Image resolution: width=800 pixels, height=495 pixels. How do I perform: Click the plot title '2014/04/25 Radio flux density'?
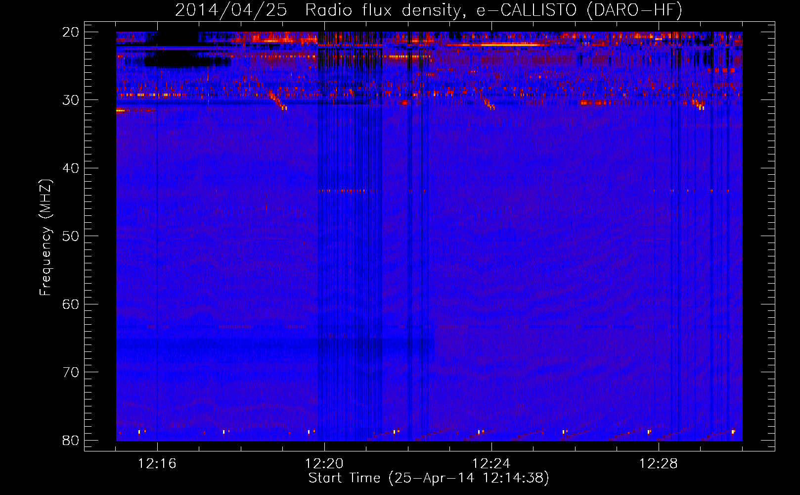[320, 10]
